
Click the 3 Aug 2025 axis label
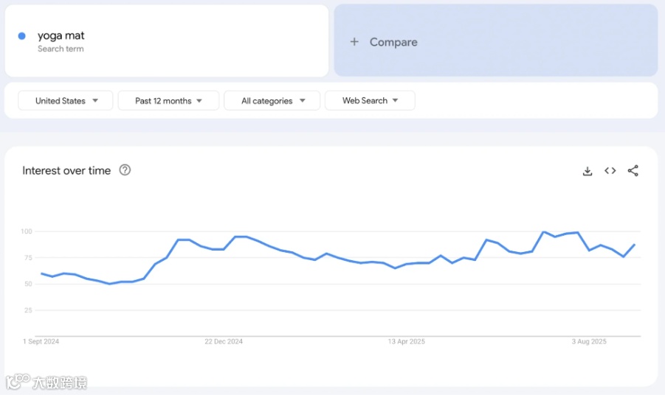[x=589, y=341]
